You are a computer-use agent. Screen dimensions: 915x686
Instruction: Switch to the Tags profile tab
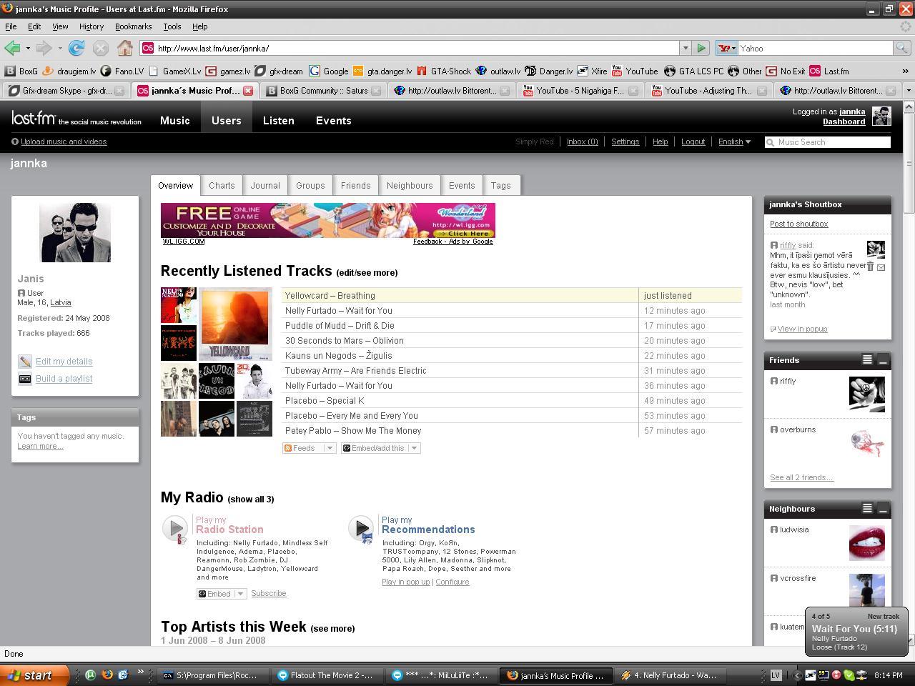tap(500, 185)
